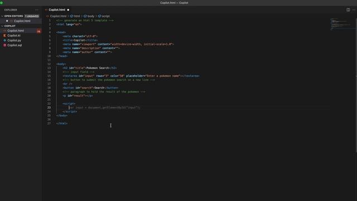Collapse the COPILOT folder section
The height and width of the screenshot is (201, 357).
click(2, 26)
